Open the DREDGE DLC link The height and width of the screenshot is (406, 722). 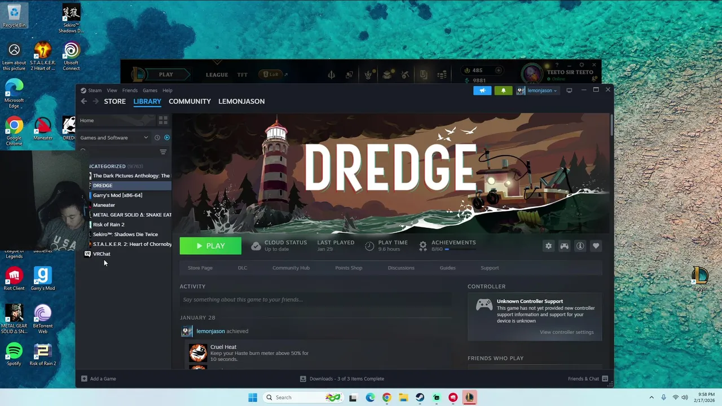click(x=243, y=268)
